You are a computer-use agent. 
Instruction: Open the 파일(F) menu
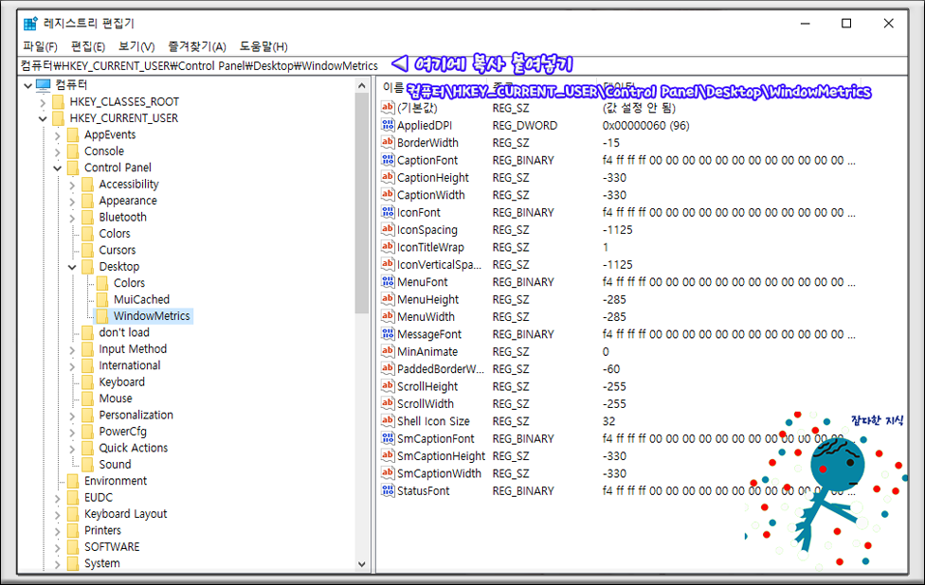click(40, 46)
